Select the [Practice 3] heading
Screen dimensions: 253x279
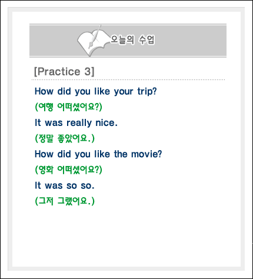click(64, 71)
